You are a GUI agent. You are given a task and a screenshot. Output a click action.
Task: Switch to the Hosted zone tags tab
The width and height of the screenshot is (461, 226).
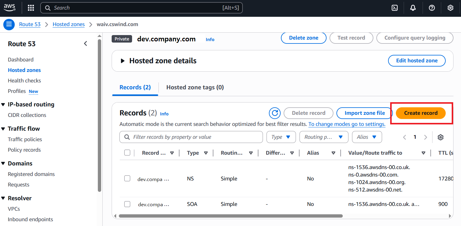click(x=195, y=87)
